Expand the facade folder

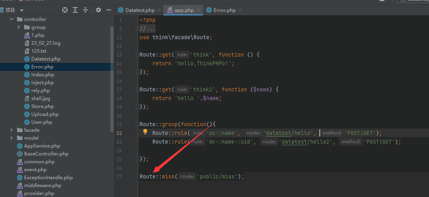(11, 130)
